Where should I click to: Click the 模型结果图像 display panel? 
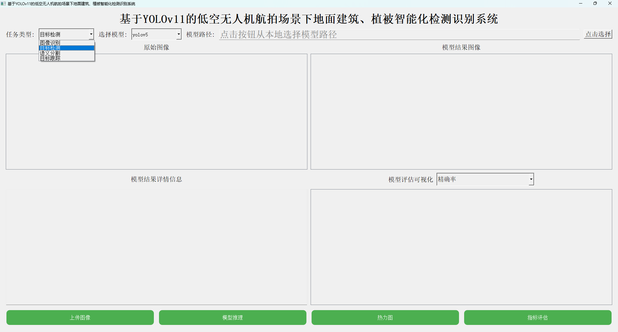click(x=461, y=112)
